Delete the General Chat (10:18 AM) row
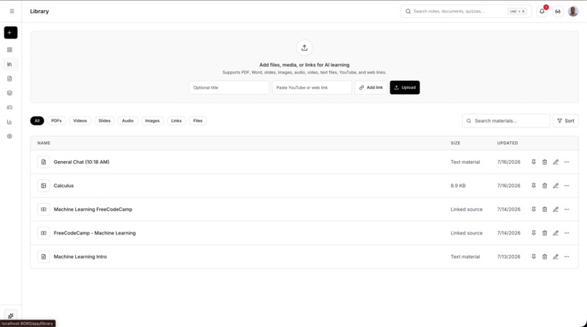Viewport: 587px width, 327px height. (x=545, y=162)
